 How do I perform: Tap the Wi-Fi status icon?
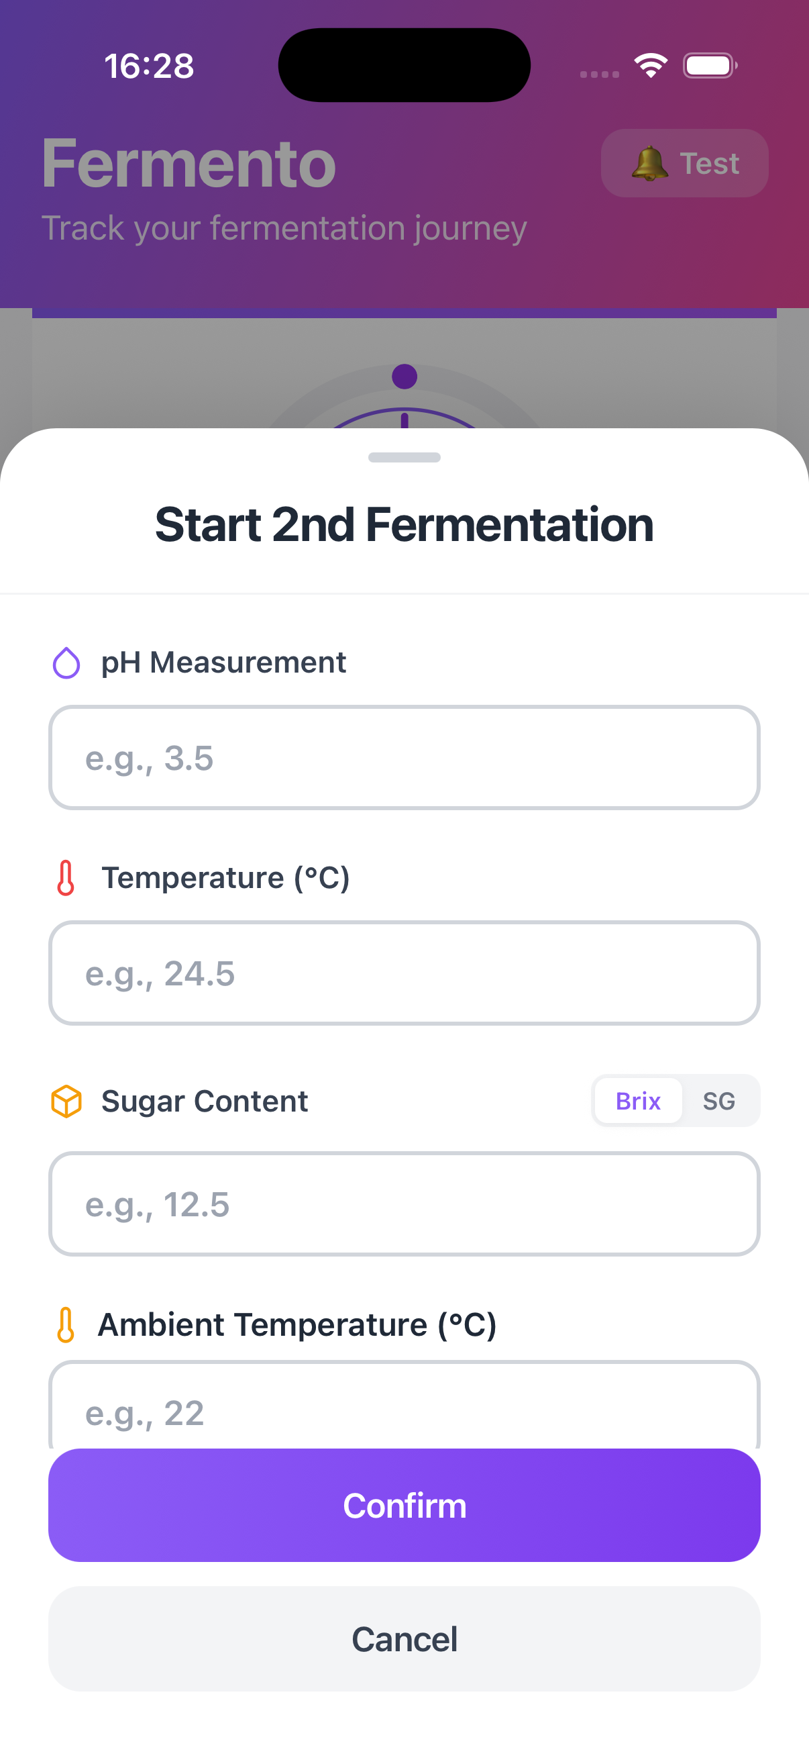[x=651, y=66]
